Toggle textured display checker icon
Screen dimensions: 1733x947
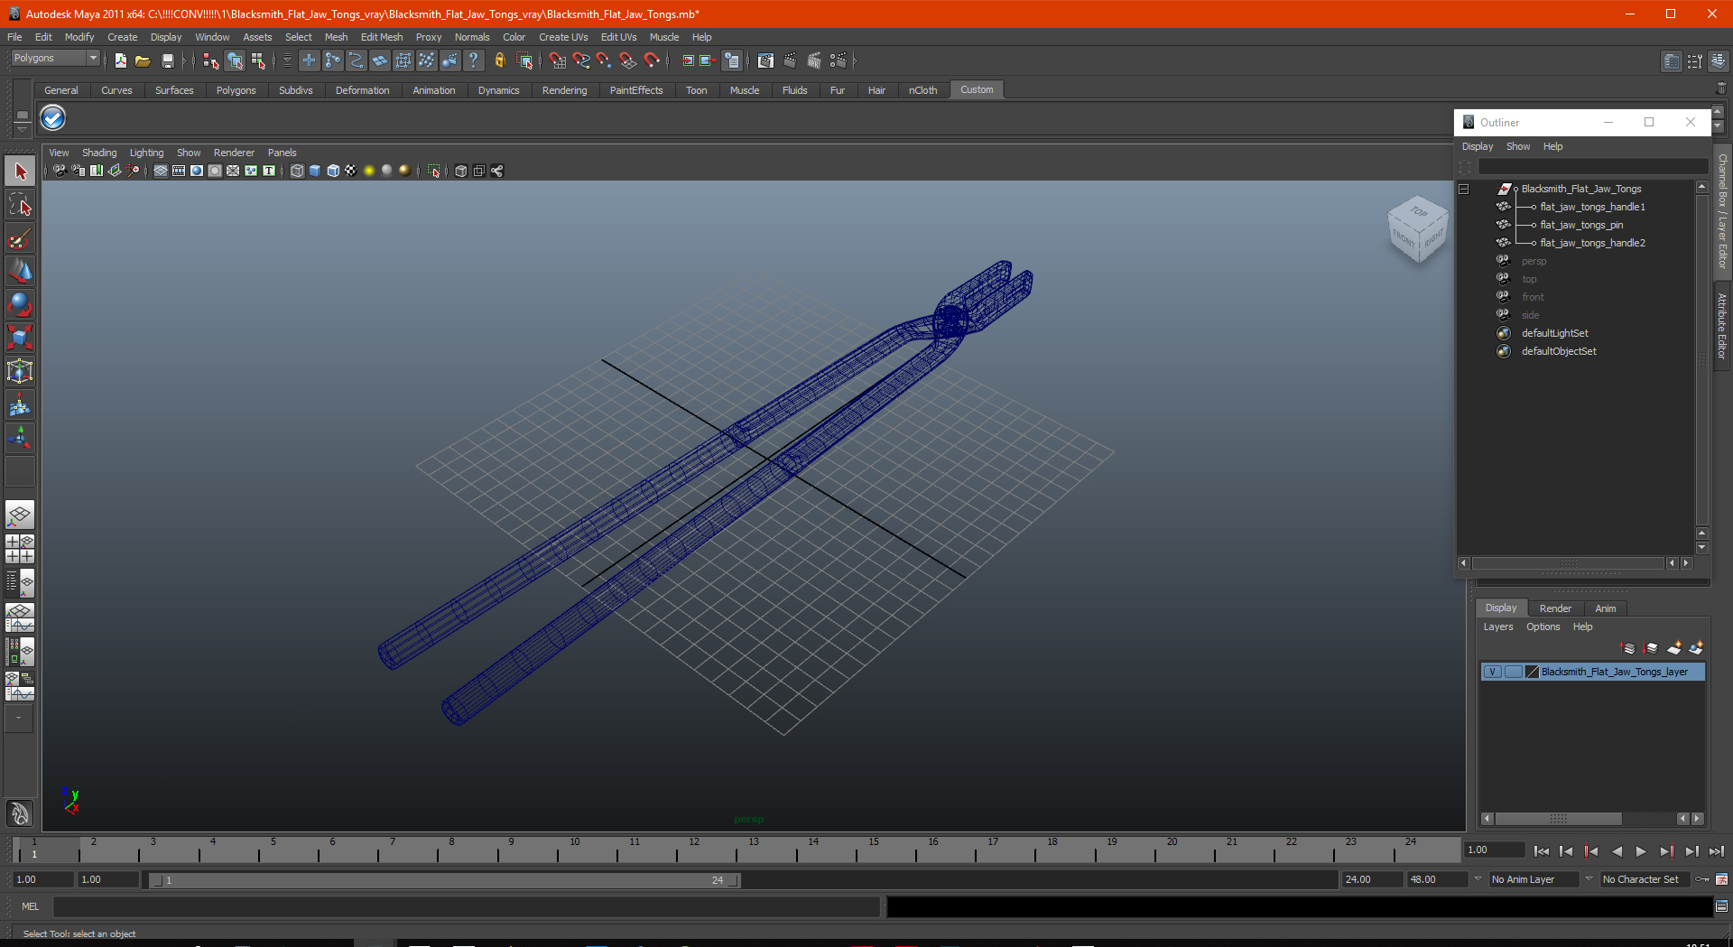pos(351,171)
